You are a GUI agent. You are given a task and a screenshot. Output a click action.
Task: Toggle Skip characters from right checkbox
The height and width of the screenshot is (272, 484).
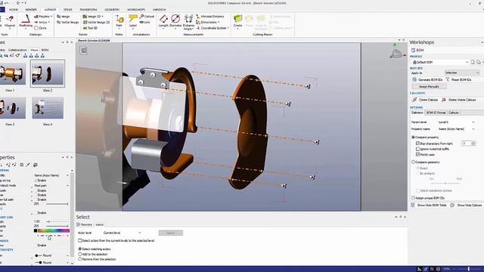coord(417,144)
